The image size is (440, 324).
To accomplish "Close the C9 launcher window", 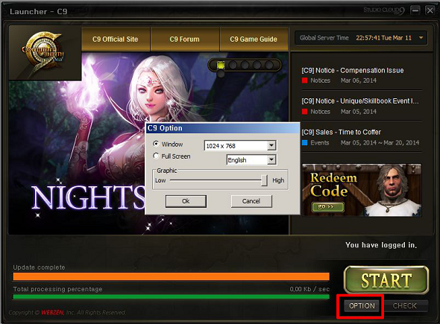I will [430, 10].
